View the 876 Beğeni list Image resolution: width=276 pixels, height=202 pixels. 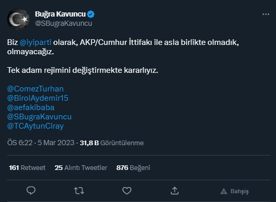133,168
